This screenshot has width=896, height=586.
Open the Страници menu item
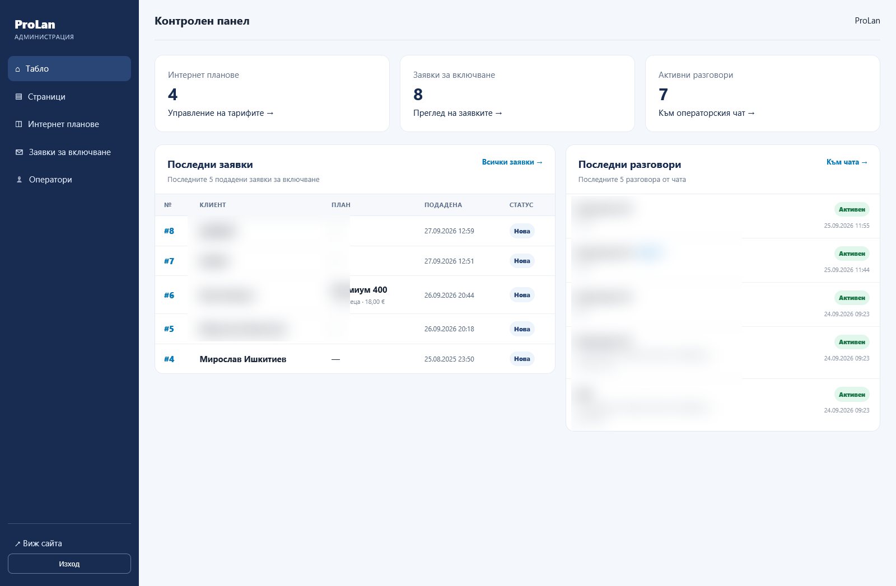click(69, 97)
